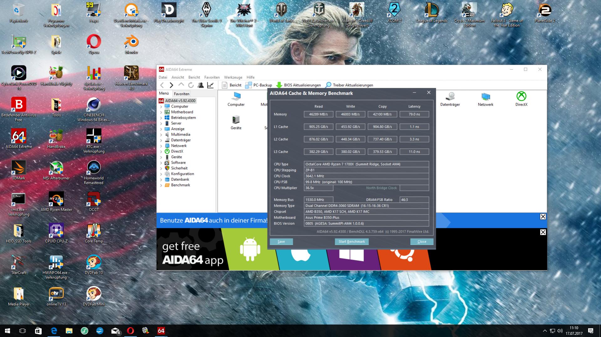
Task: Expand the Benchmark tree node
Action: point(161,185)
